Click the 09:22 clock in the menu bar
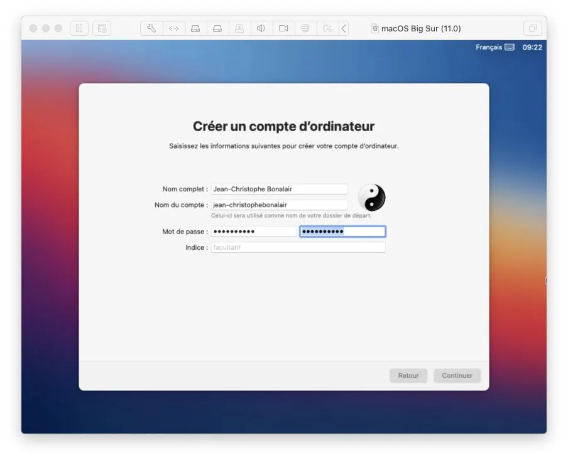This screenshot has width=568, height=460. tap(532, 47)
